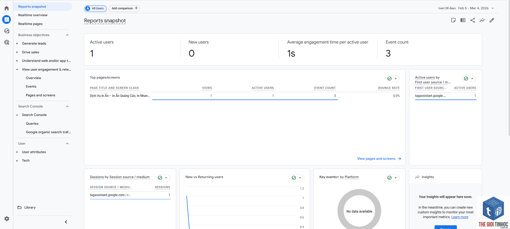Edit report with pencil icon
Viewport: 510px width, 229px height.
click(x=492, y=20)
